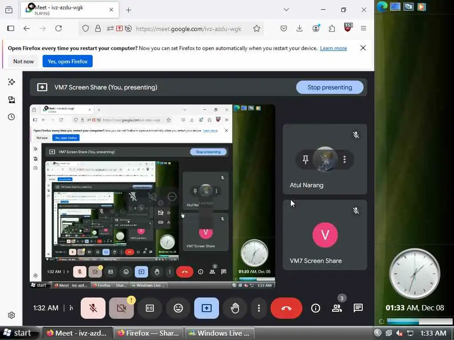Screen dimensions: 454x340
Task: Open a new tab with plus button
Action: pos(129,10)
